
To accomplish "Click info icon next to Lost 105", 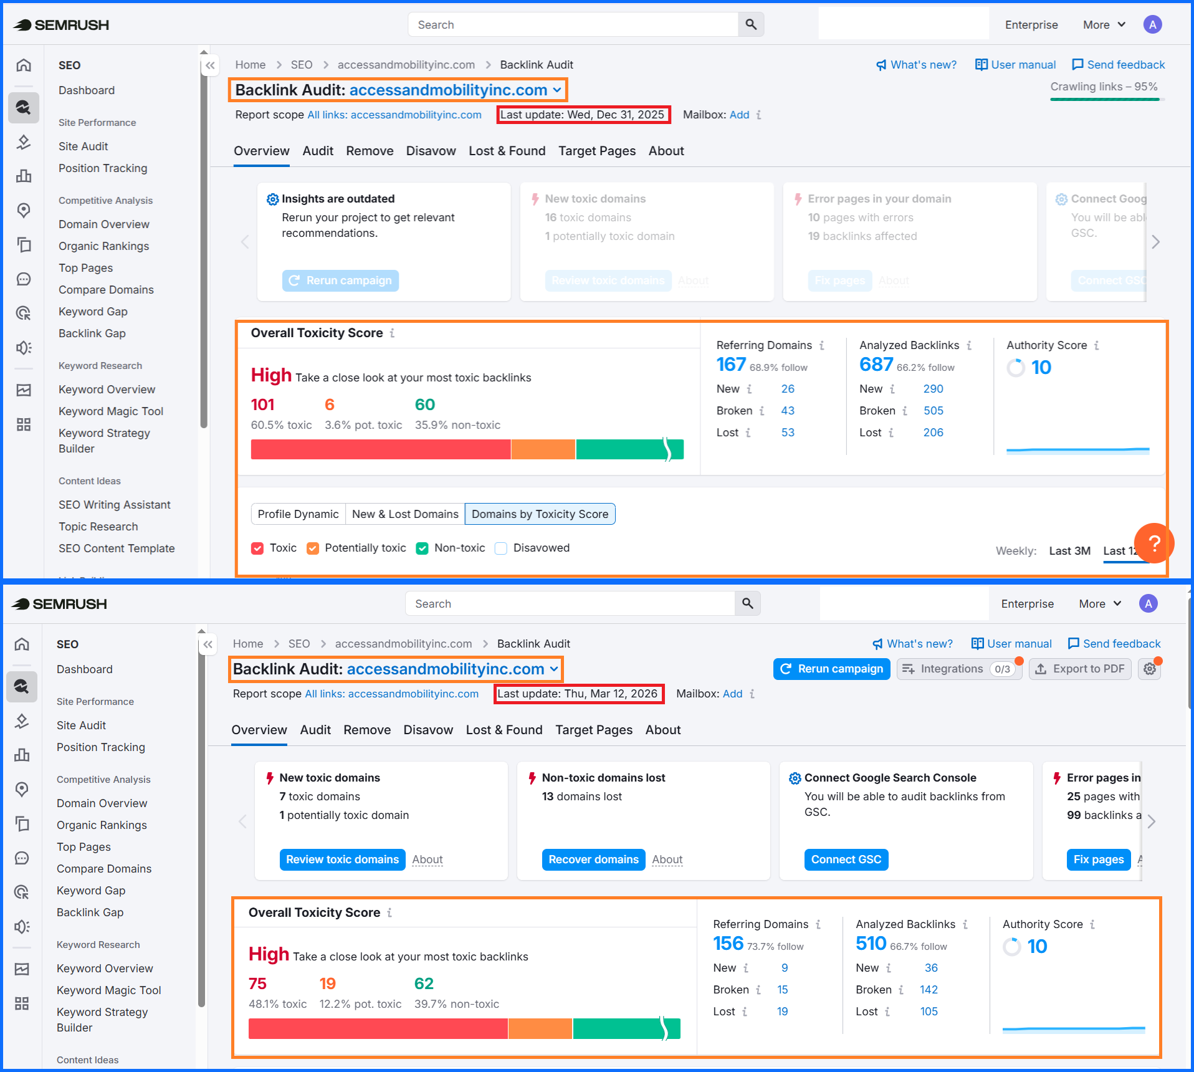I will pyautogui.click(x=887, y=1012).
